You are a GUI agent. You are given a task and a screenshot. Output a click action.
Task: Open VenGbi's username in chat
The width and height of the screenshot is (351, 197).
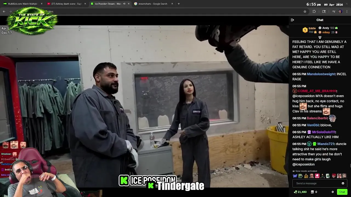tap(313, 125)
